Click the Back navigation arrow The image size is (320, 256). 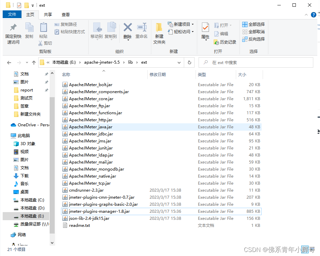9,63
